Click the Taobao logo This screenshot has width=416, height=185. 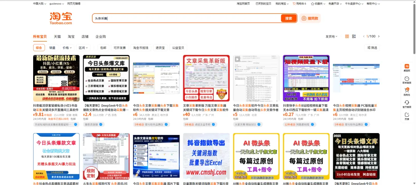pyautogui.click(x=61, y=18)
